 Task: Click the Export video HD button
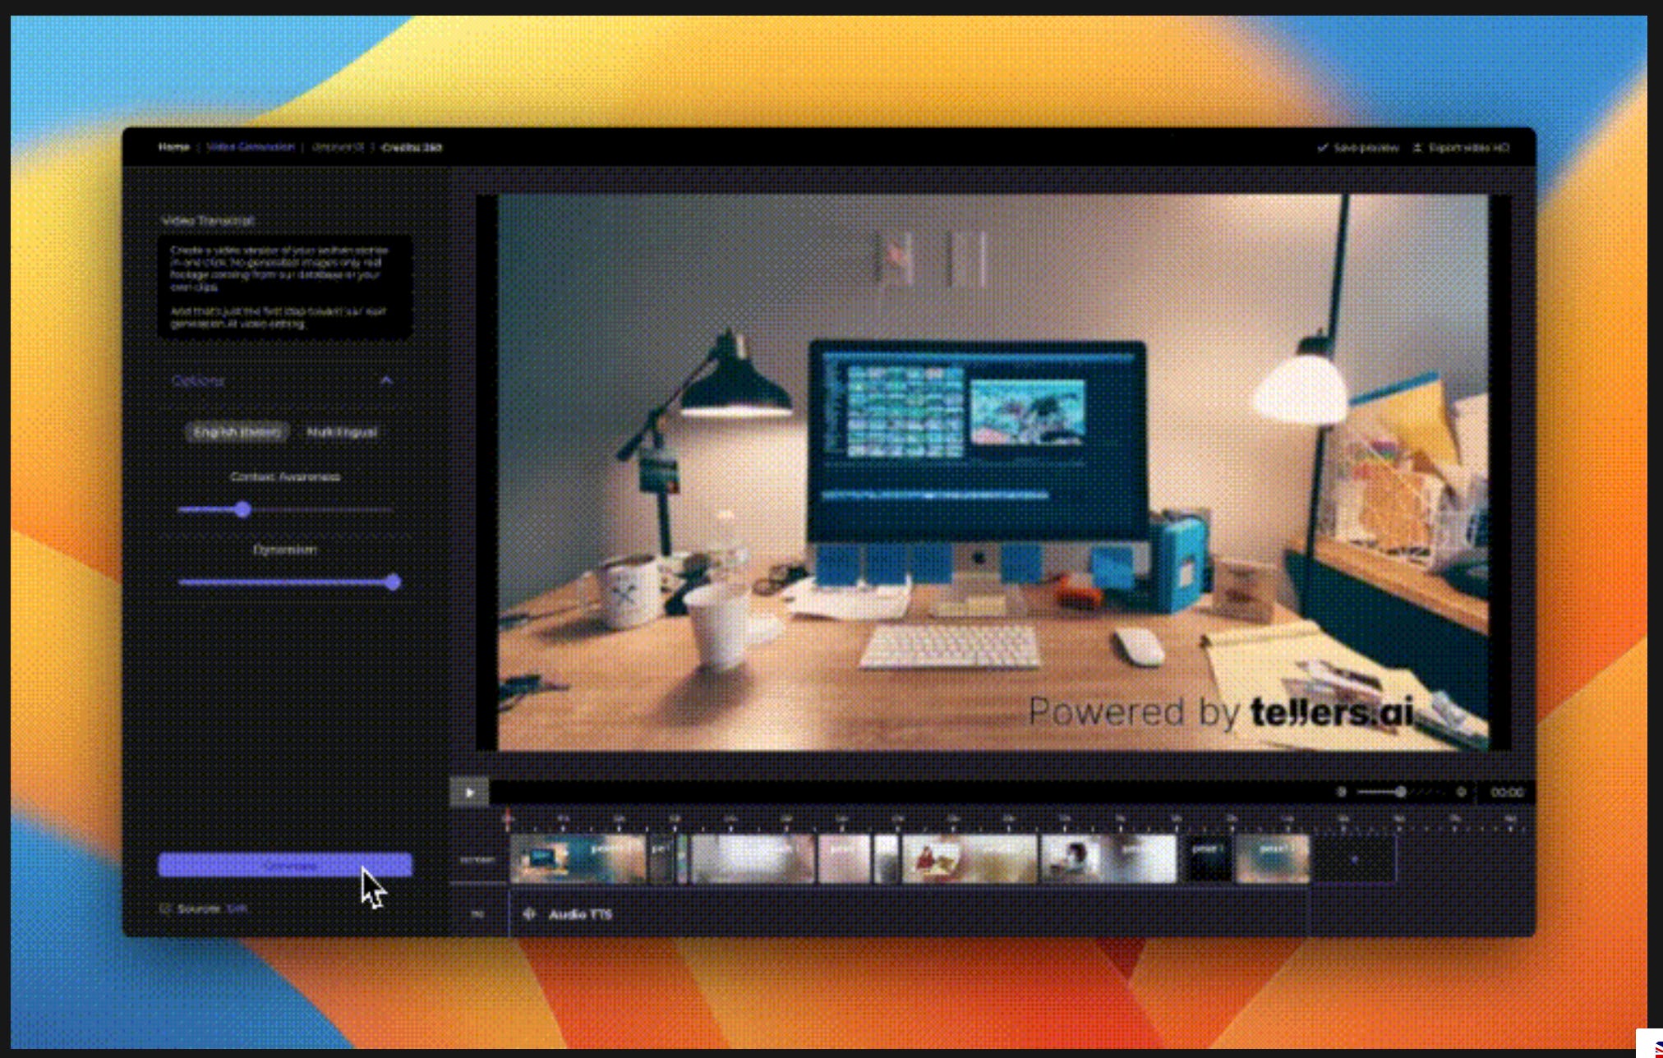pos(1461,148)
